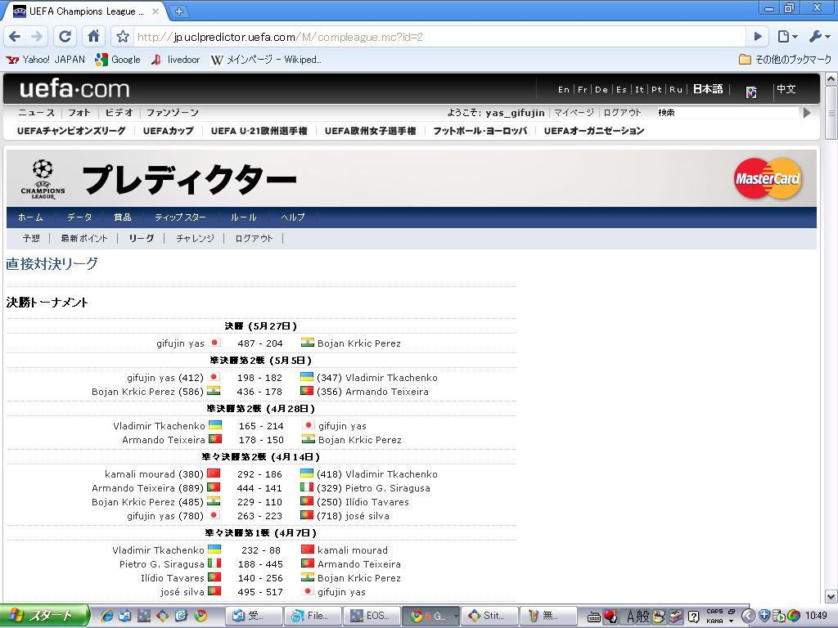Click the MasterCard sponsor logo

click(x=768, y=178)
